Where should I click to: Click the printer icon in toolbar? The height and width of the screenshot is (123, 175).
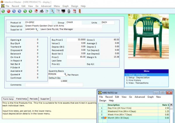click(41, 11)
